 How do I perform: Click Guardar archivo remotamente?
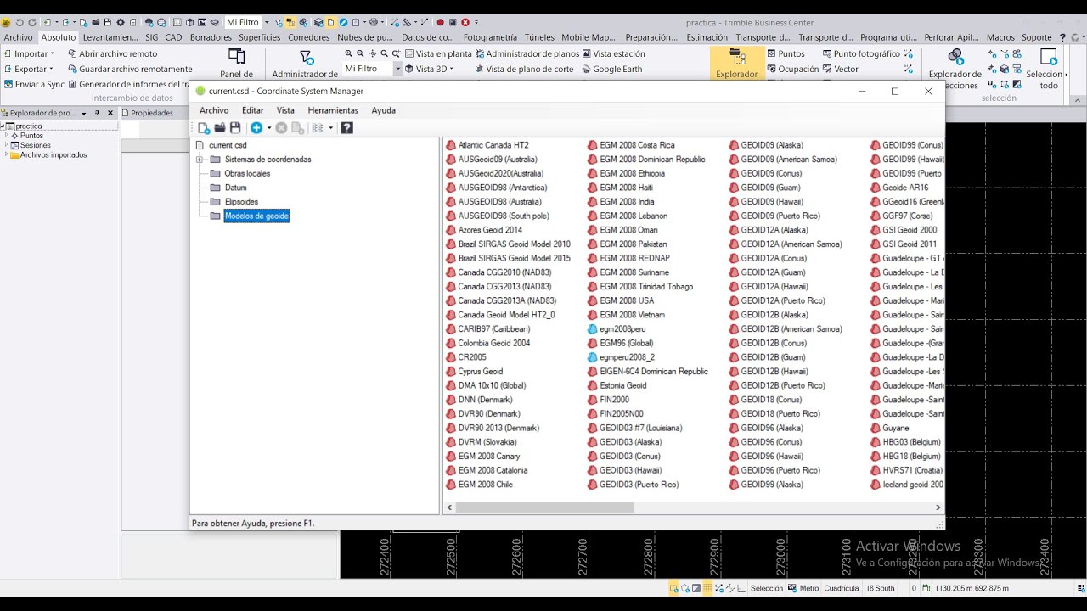click(130, 69)
